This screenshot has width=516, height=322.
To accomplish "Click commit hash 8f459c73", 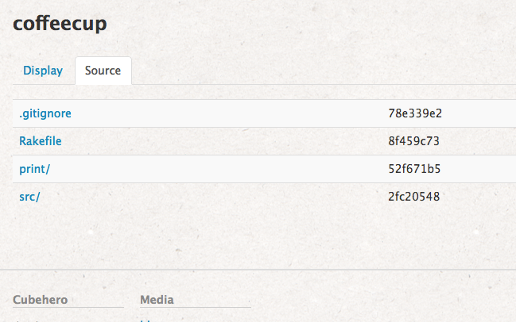I will click(413, 141).
